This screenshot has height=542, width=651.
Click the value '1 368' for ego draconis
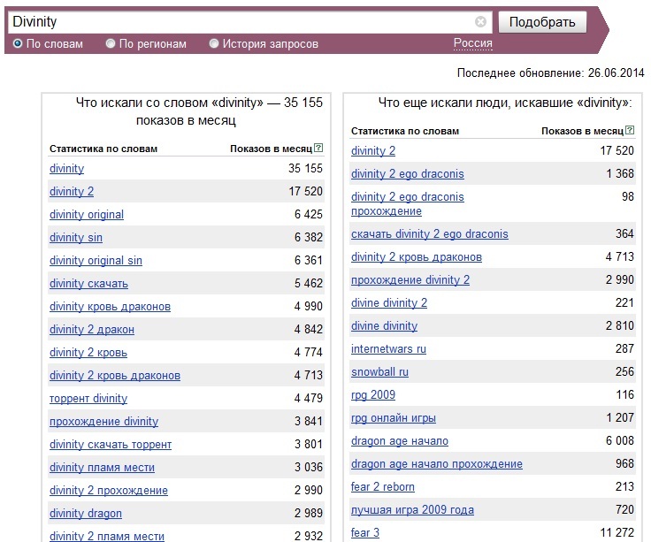click(619, 174)
